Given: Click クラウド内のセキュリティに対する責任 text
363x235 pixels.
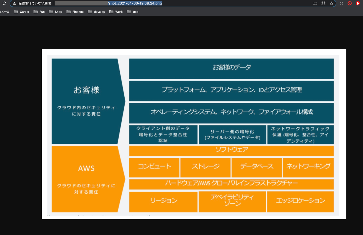Looking at the screenshot, I should click(86, 111).
